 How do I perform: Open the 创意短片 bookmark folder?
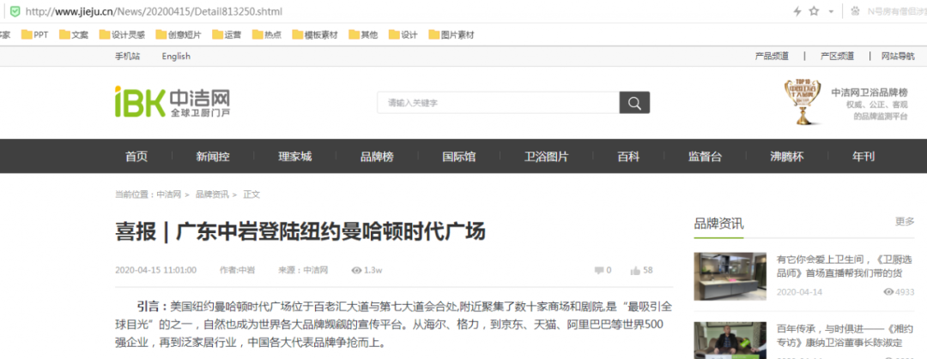point(179,35)
